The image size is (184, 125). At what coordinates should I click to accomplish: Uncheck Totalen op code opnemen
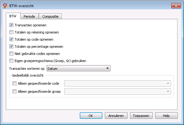11,39
